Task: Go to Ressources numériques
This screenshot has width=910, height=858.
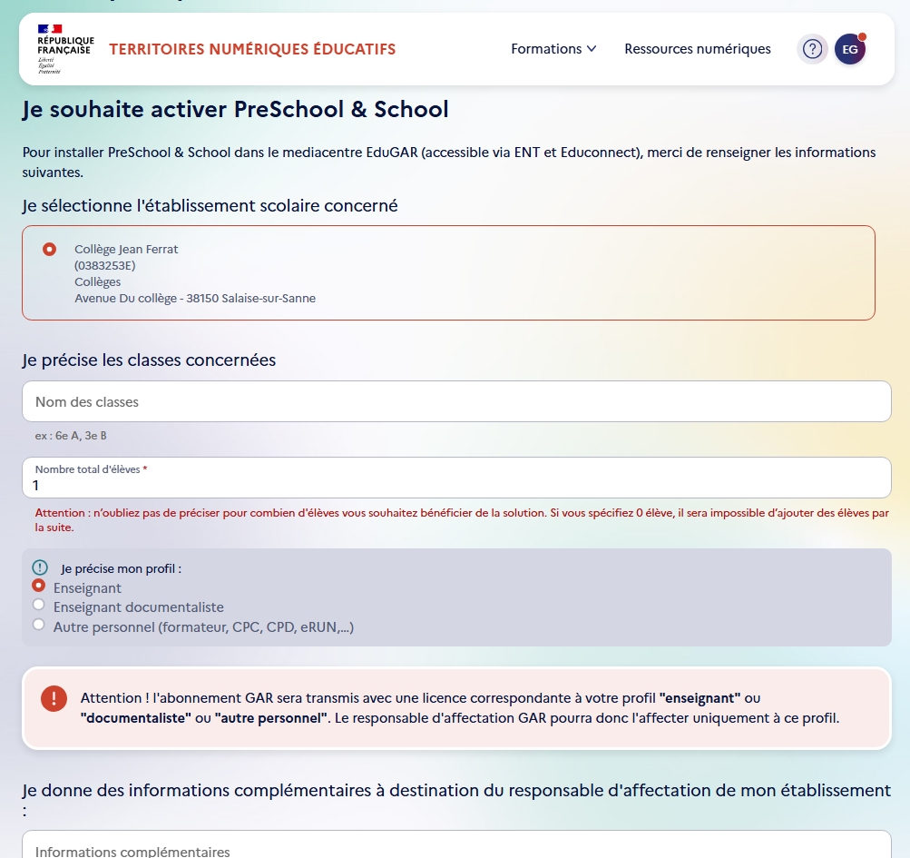Action: pos(697,49)
